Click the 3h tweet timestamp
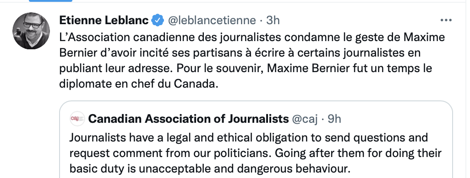 click(x=273, y=20)
